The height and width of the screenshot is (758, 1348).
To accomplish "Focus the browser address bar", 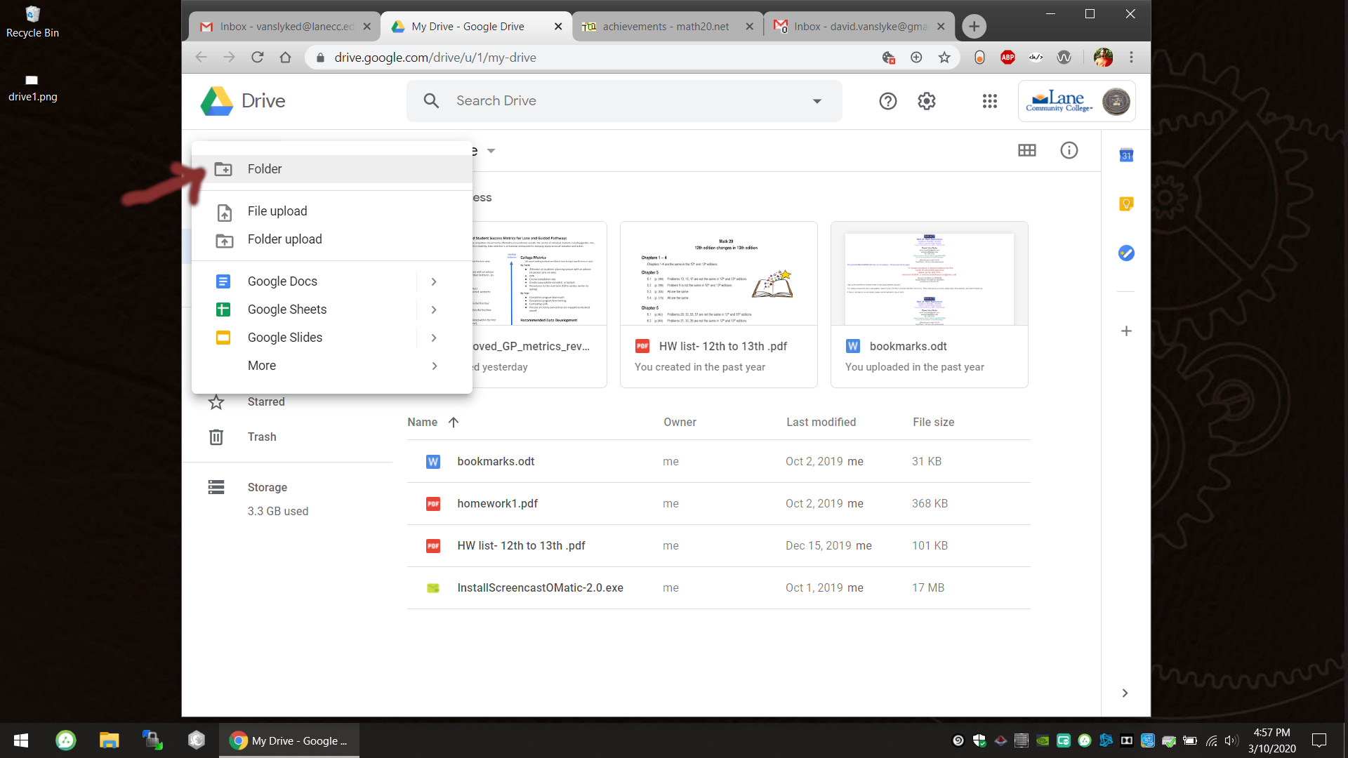I will click(x=597, y=58).
